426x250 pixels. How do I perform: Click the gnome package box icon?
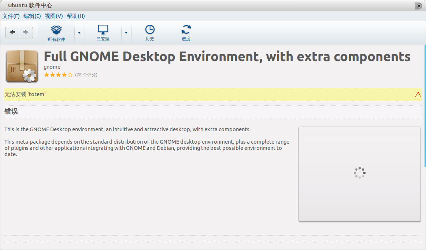[x=22, y=66]
